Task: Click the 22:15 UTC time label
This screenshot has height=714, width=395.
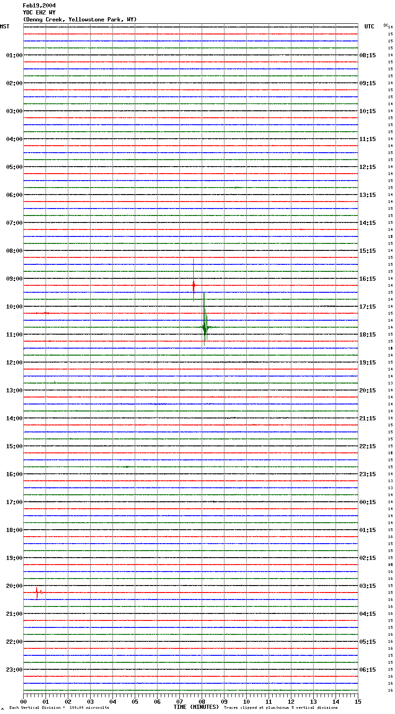Action: [368, 446]
